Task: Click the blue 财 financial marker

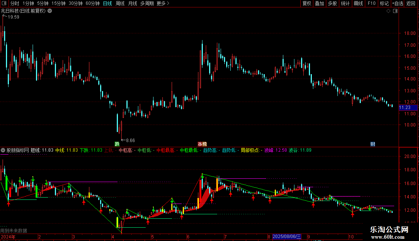Action: (373, 144)
